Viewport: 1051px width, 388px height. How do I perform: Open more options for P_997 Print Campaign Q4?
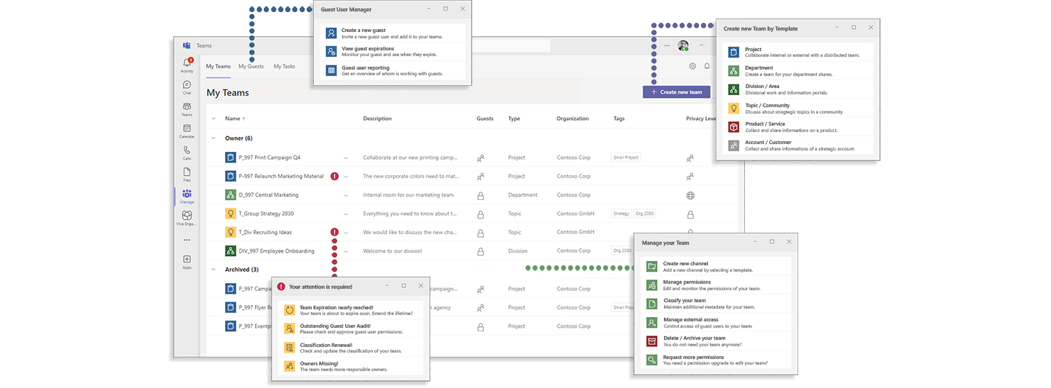(347, 157)
